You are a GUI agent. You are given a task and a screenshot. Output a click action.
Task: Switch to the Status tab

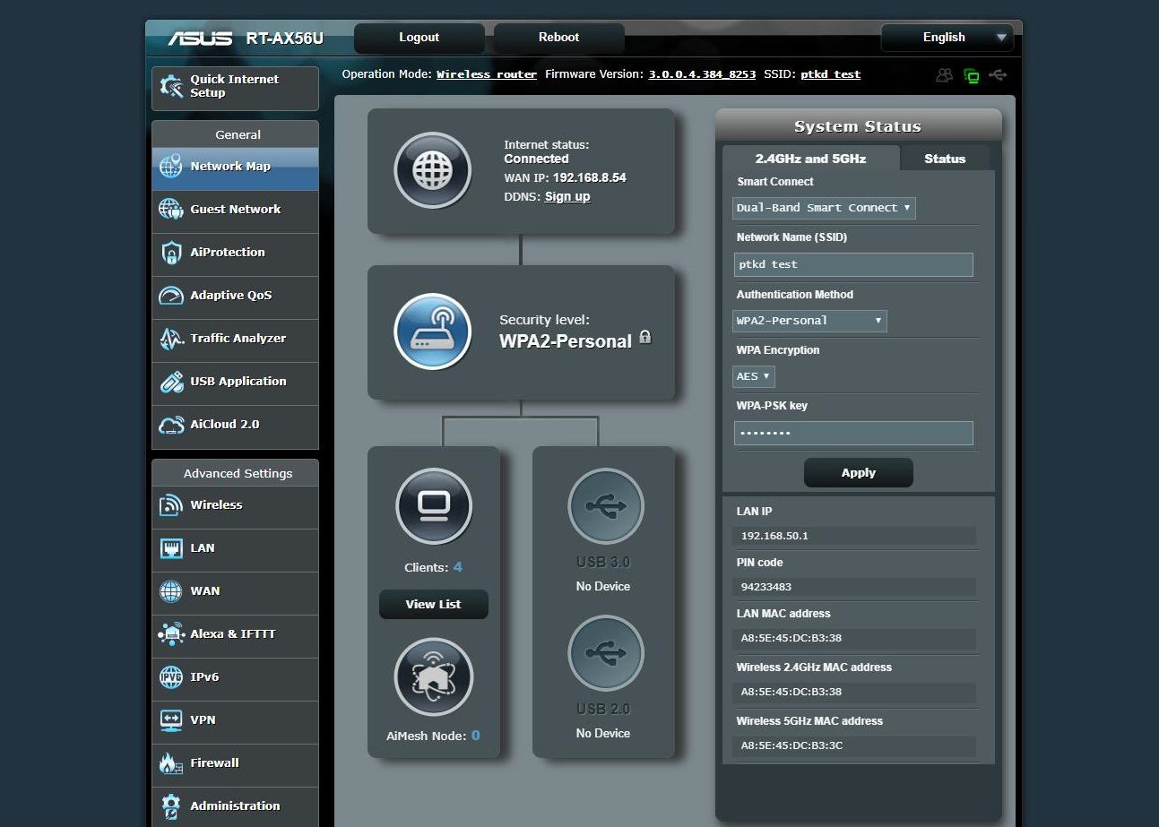tap(945, 159)
